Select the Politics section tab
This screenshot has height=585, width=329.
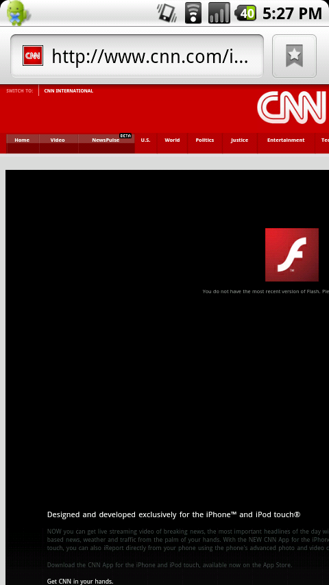pyautogui.click(x=205, y=140)
